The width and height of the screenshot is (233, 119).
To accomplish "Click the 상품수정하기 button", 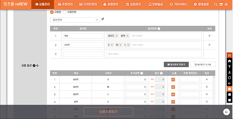I will [108, 112].
